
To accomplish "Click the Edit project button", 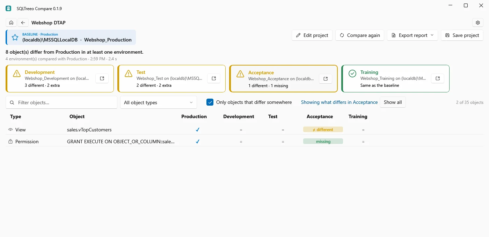I will tap(312, 35).
